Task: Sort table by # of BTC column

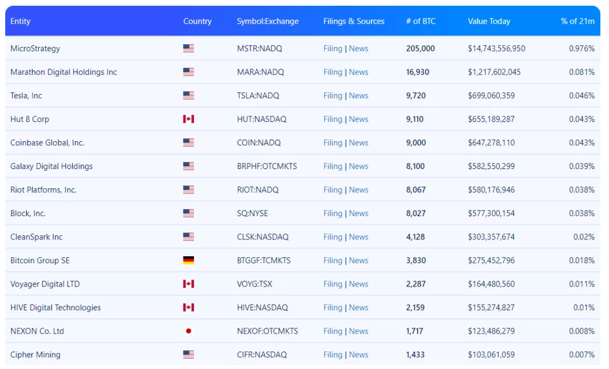Action: pyautogui.click(x=420, y=22)
